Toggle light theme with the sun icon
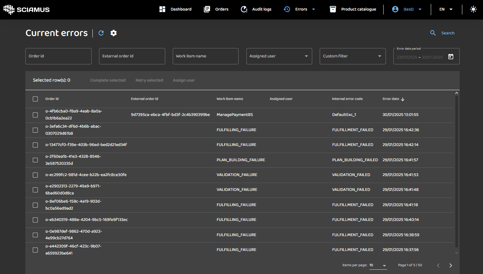Viewport: 483px width, 274px height. [473, 9]
